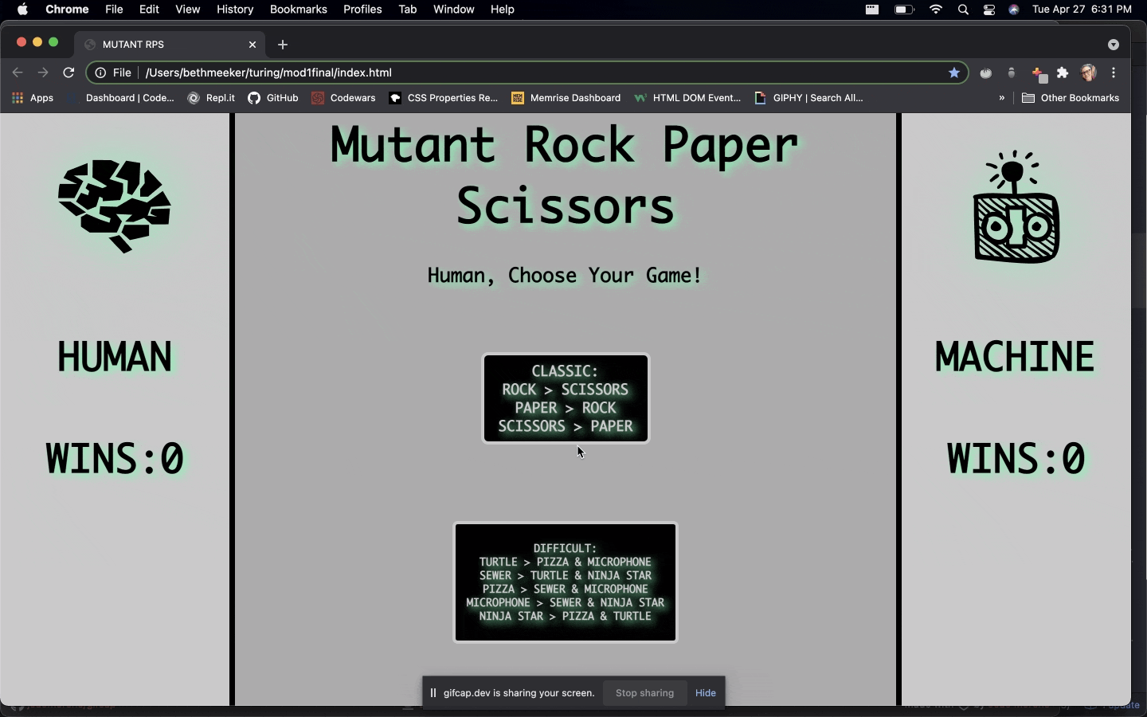This screenshot has height=717, width=1147.
Task: Open the tab search dropdown arrow
Action: (x=1114, y=45)
